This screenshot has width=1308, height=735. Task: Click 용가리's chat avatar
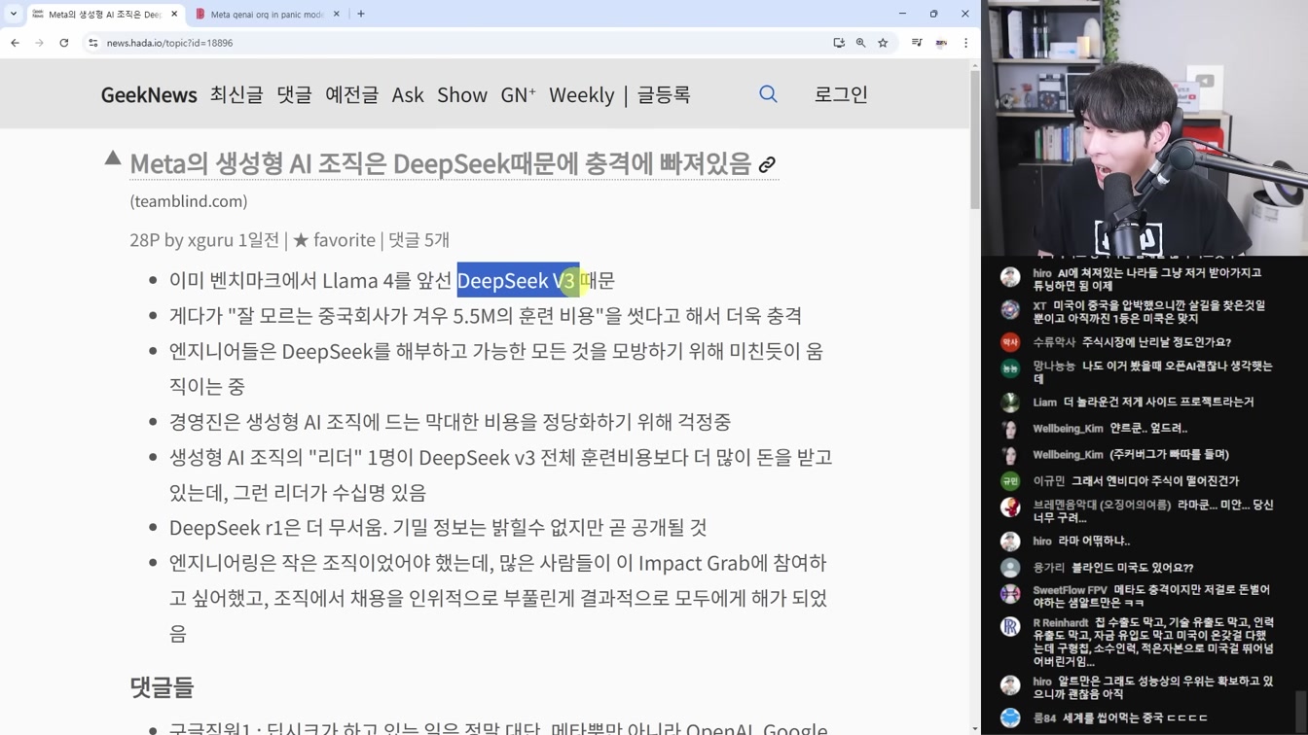click(x=1010, y=568)
